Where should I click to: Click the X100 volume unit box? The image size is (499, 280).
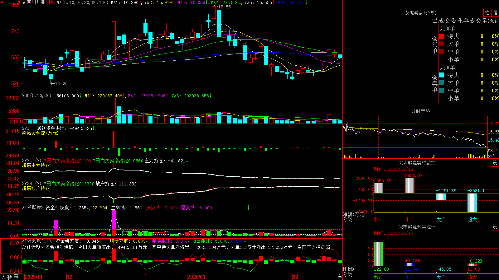pyautogui.click(x=15, y=122)
